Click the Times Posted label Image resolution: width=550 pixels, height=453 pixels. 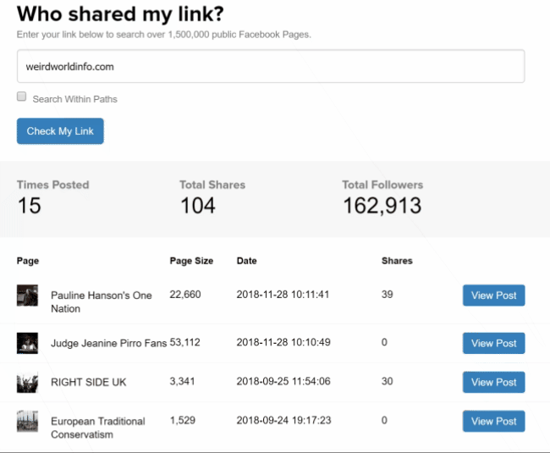coord(53,185)
